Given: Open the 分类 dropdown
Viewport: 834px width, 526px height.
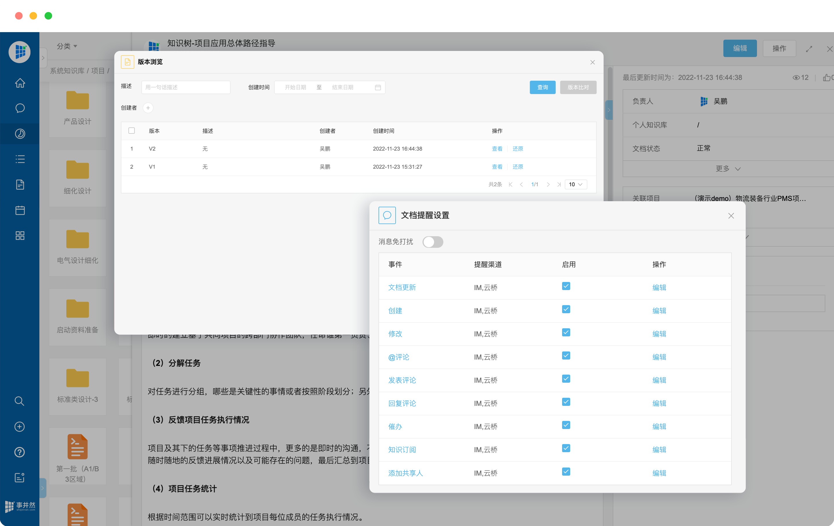Looking at the screenshot, I should tap(67, 46).
